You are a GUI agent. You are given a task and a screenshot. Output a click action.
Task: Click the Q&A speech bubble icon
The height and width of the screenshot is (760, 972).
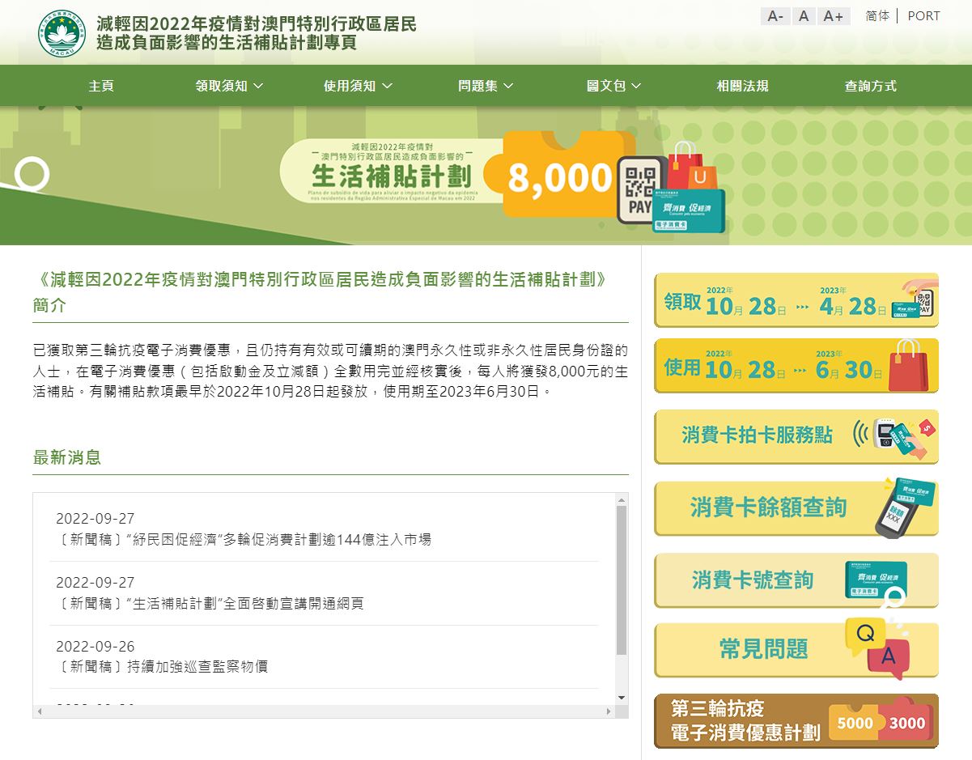click(x=876, y=647)
